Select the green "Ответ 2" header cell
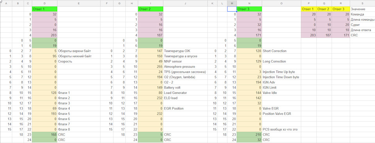The width and height of the screenshot is (375, 143). 151,9
